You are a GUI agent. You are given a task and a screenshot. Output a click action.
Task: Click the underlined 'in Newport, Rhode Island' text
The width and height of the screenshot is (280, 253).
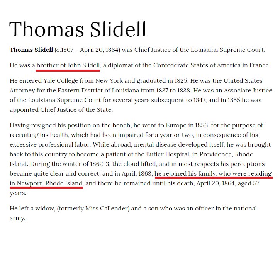[x=46, y=183]
